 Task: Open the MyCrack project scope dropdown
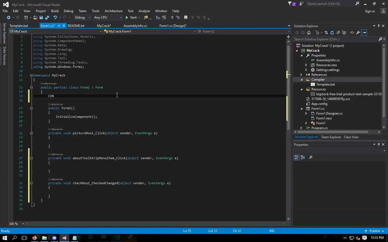(56, 31)
